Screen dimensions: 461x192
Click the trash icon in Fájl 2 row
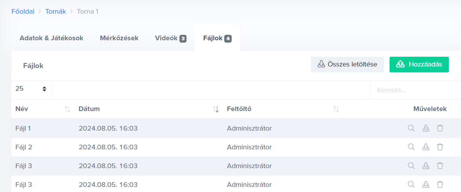pos(440,147)
